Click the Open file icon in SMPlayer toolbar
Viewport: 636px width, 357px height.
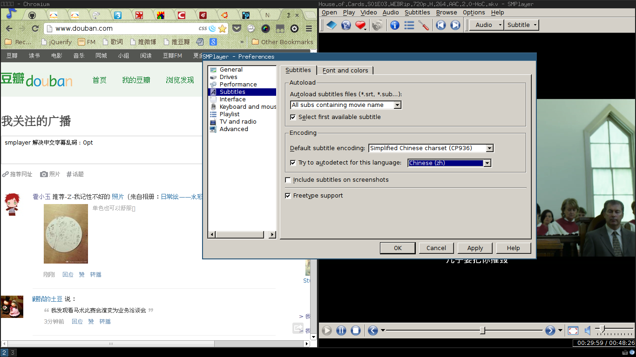331,25
